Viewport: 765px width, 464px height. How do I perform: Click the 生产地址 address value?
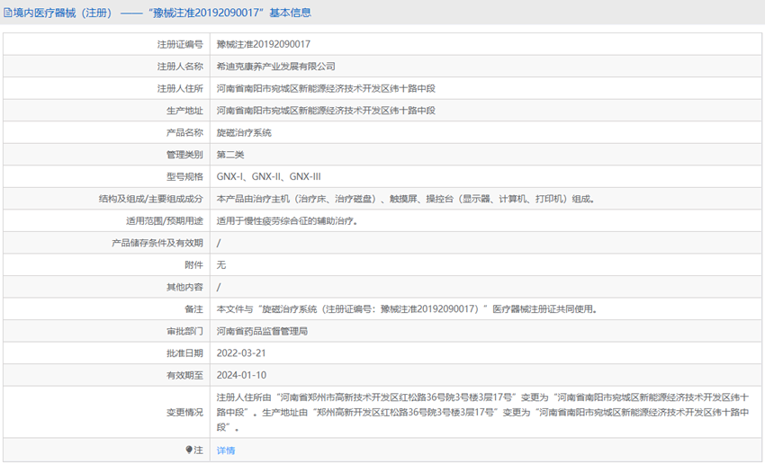coord(326,111)
